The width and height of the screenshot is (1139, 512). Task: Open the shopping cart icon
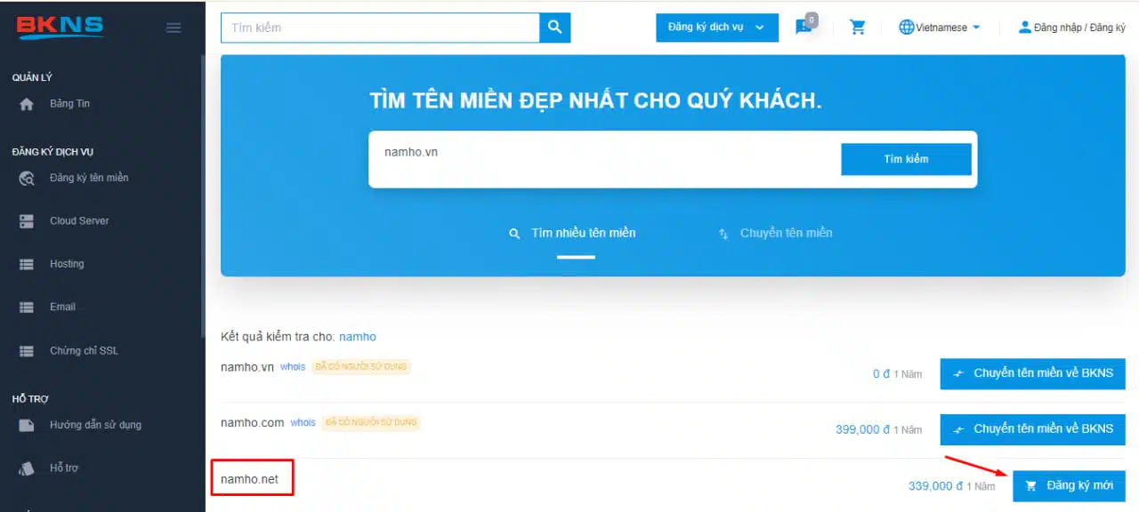click(x=858, y=28)
